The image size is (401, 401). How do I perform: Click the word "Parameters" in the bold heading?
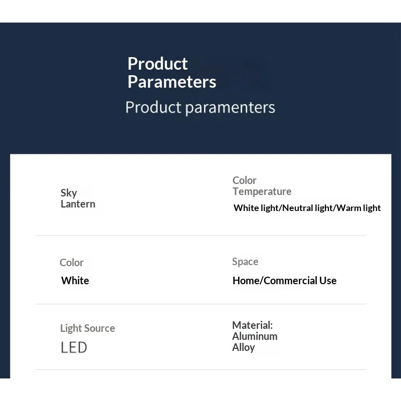pyautogui.click(x=172, y=82)
